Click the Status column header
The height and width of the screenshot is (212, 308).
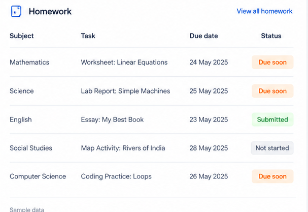click(x=271, y=36)
